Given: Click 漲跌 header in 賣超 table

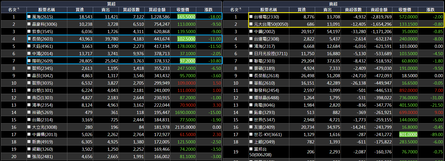Looking at the screenshot, I should (431, 10).
